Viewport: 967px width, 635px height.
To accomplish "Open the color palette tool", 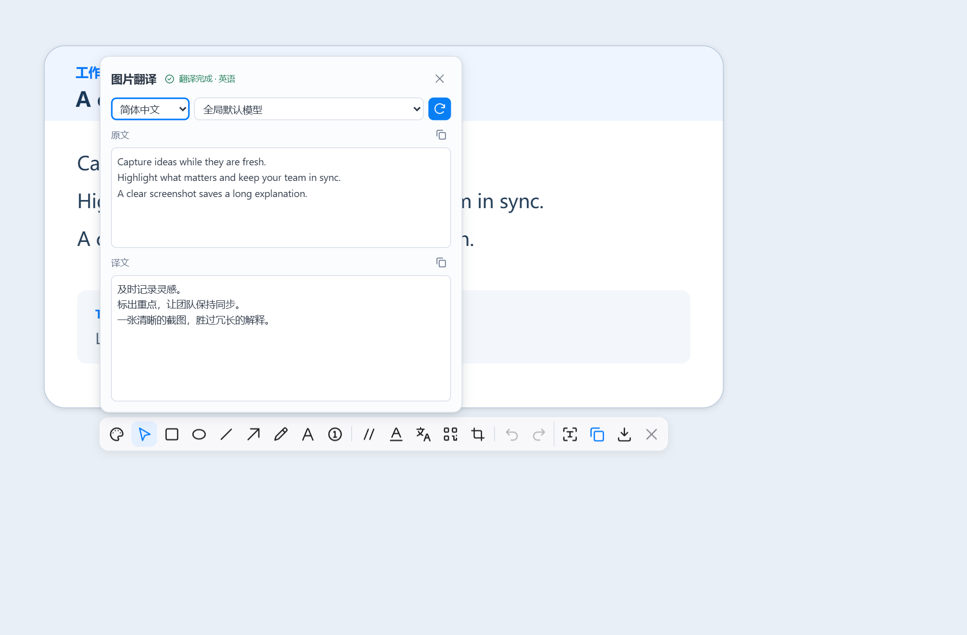I will 117,434.
